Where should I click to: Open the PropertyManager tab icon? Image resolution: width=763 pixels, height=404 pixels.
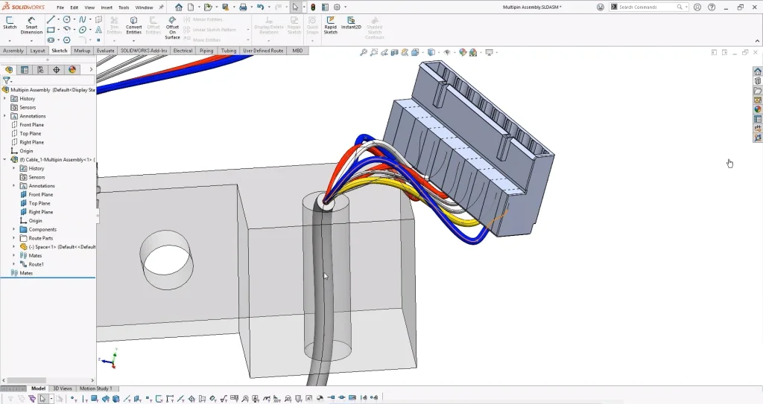coord(25,70)
